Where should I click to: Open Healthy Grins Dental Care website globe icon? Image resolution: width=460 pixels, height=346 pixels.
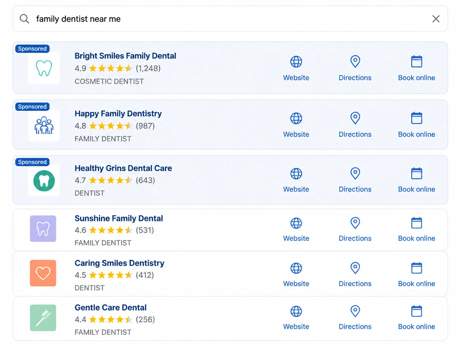[296, 173]
